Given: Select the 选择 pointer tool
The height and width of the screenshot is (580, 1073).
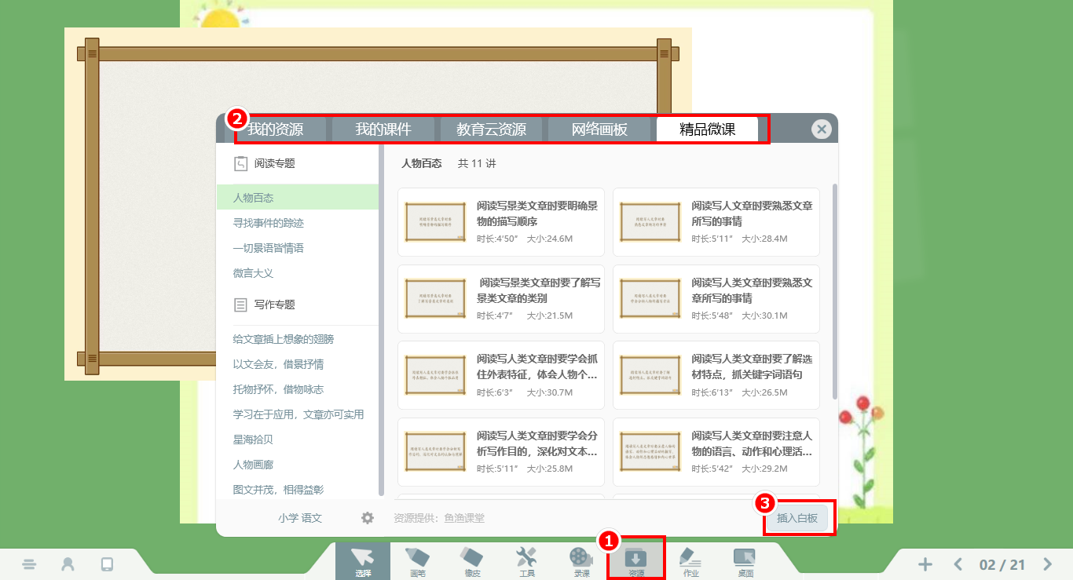Looking at the screenshot, I should tap(362, 561).
